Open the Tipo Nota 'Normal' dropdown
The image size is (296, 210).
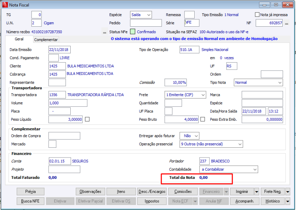coord(258,83)
